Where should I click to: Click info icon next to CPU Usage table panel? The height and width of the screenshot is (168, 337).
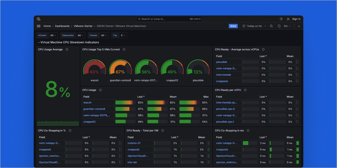pos(100,90)
